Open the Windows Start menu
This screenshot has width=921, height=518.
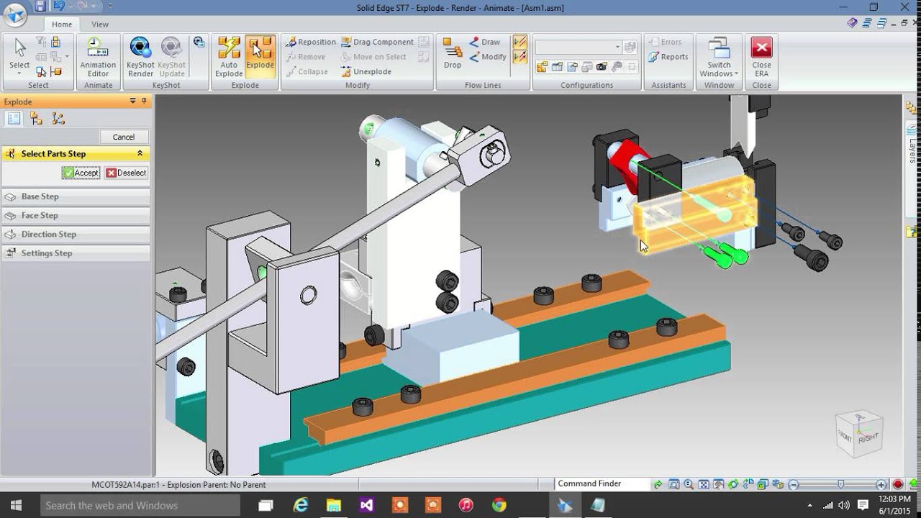(x=16, y=506)
